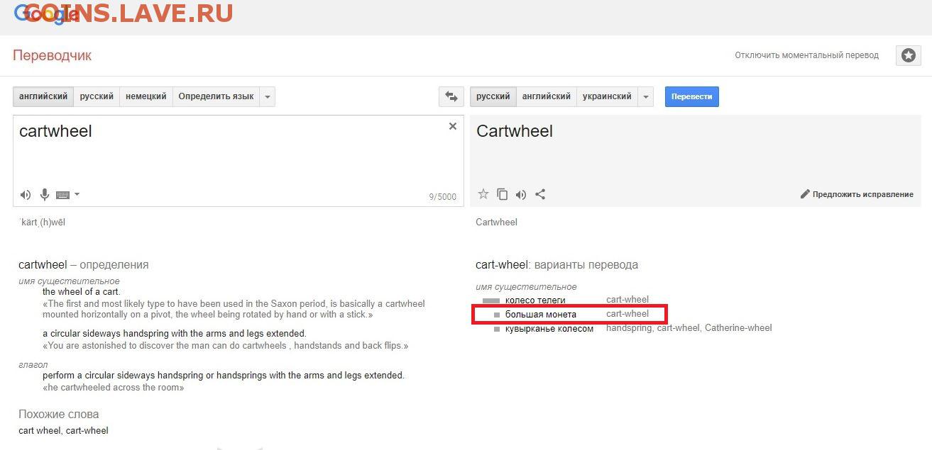Click the Cartwheel translation output text
The height and width of the screenshot is (450, 932).
coord(515,131)
